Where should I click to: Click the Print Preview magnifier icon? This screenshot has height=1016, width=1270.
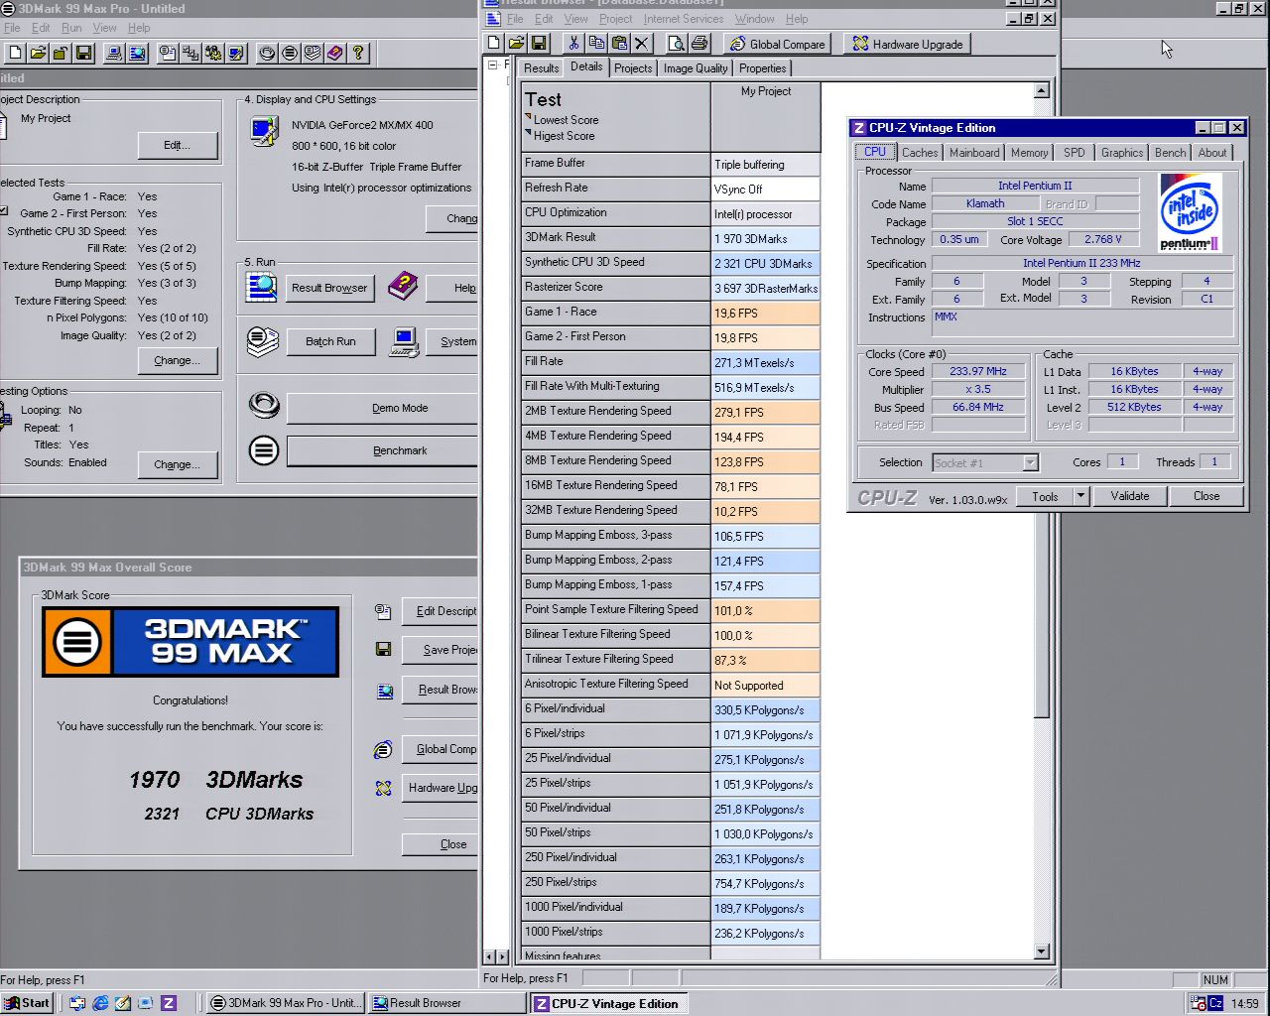click(x=676, y=44)
